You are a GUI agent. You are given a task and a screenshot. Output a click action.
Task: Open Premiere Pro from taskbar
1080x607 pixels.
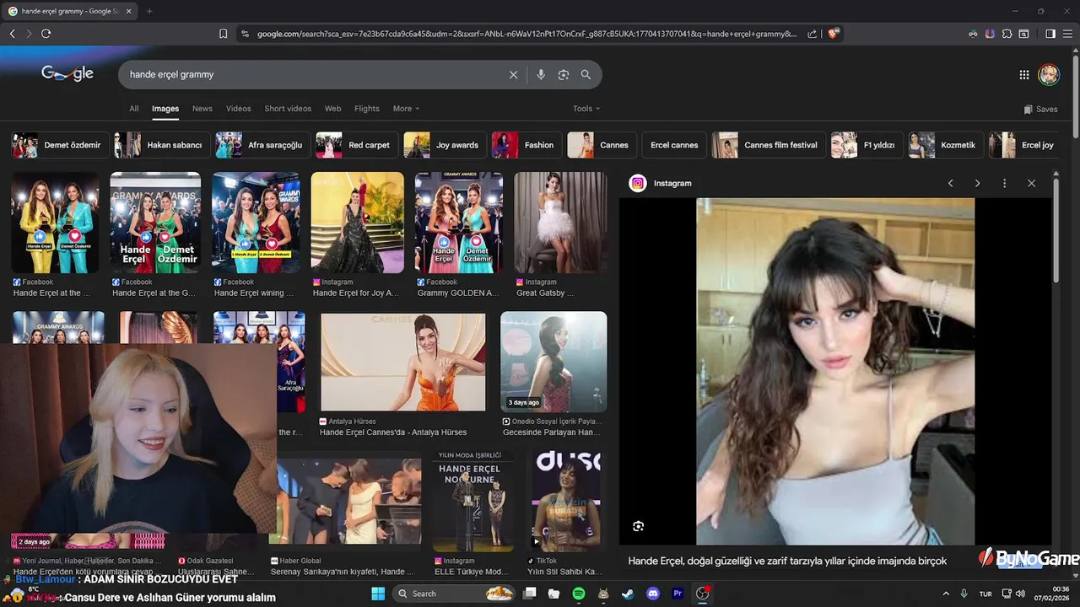(678, 594)
